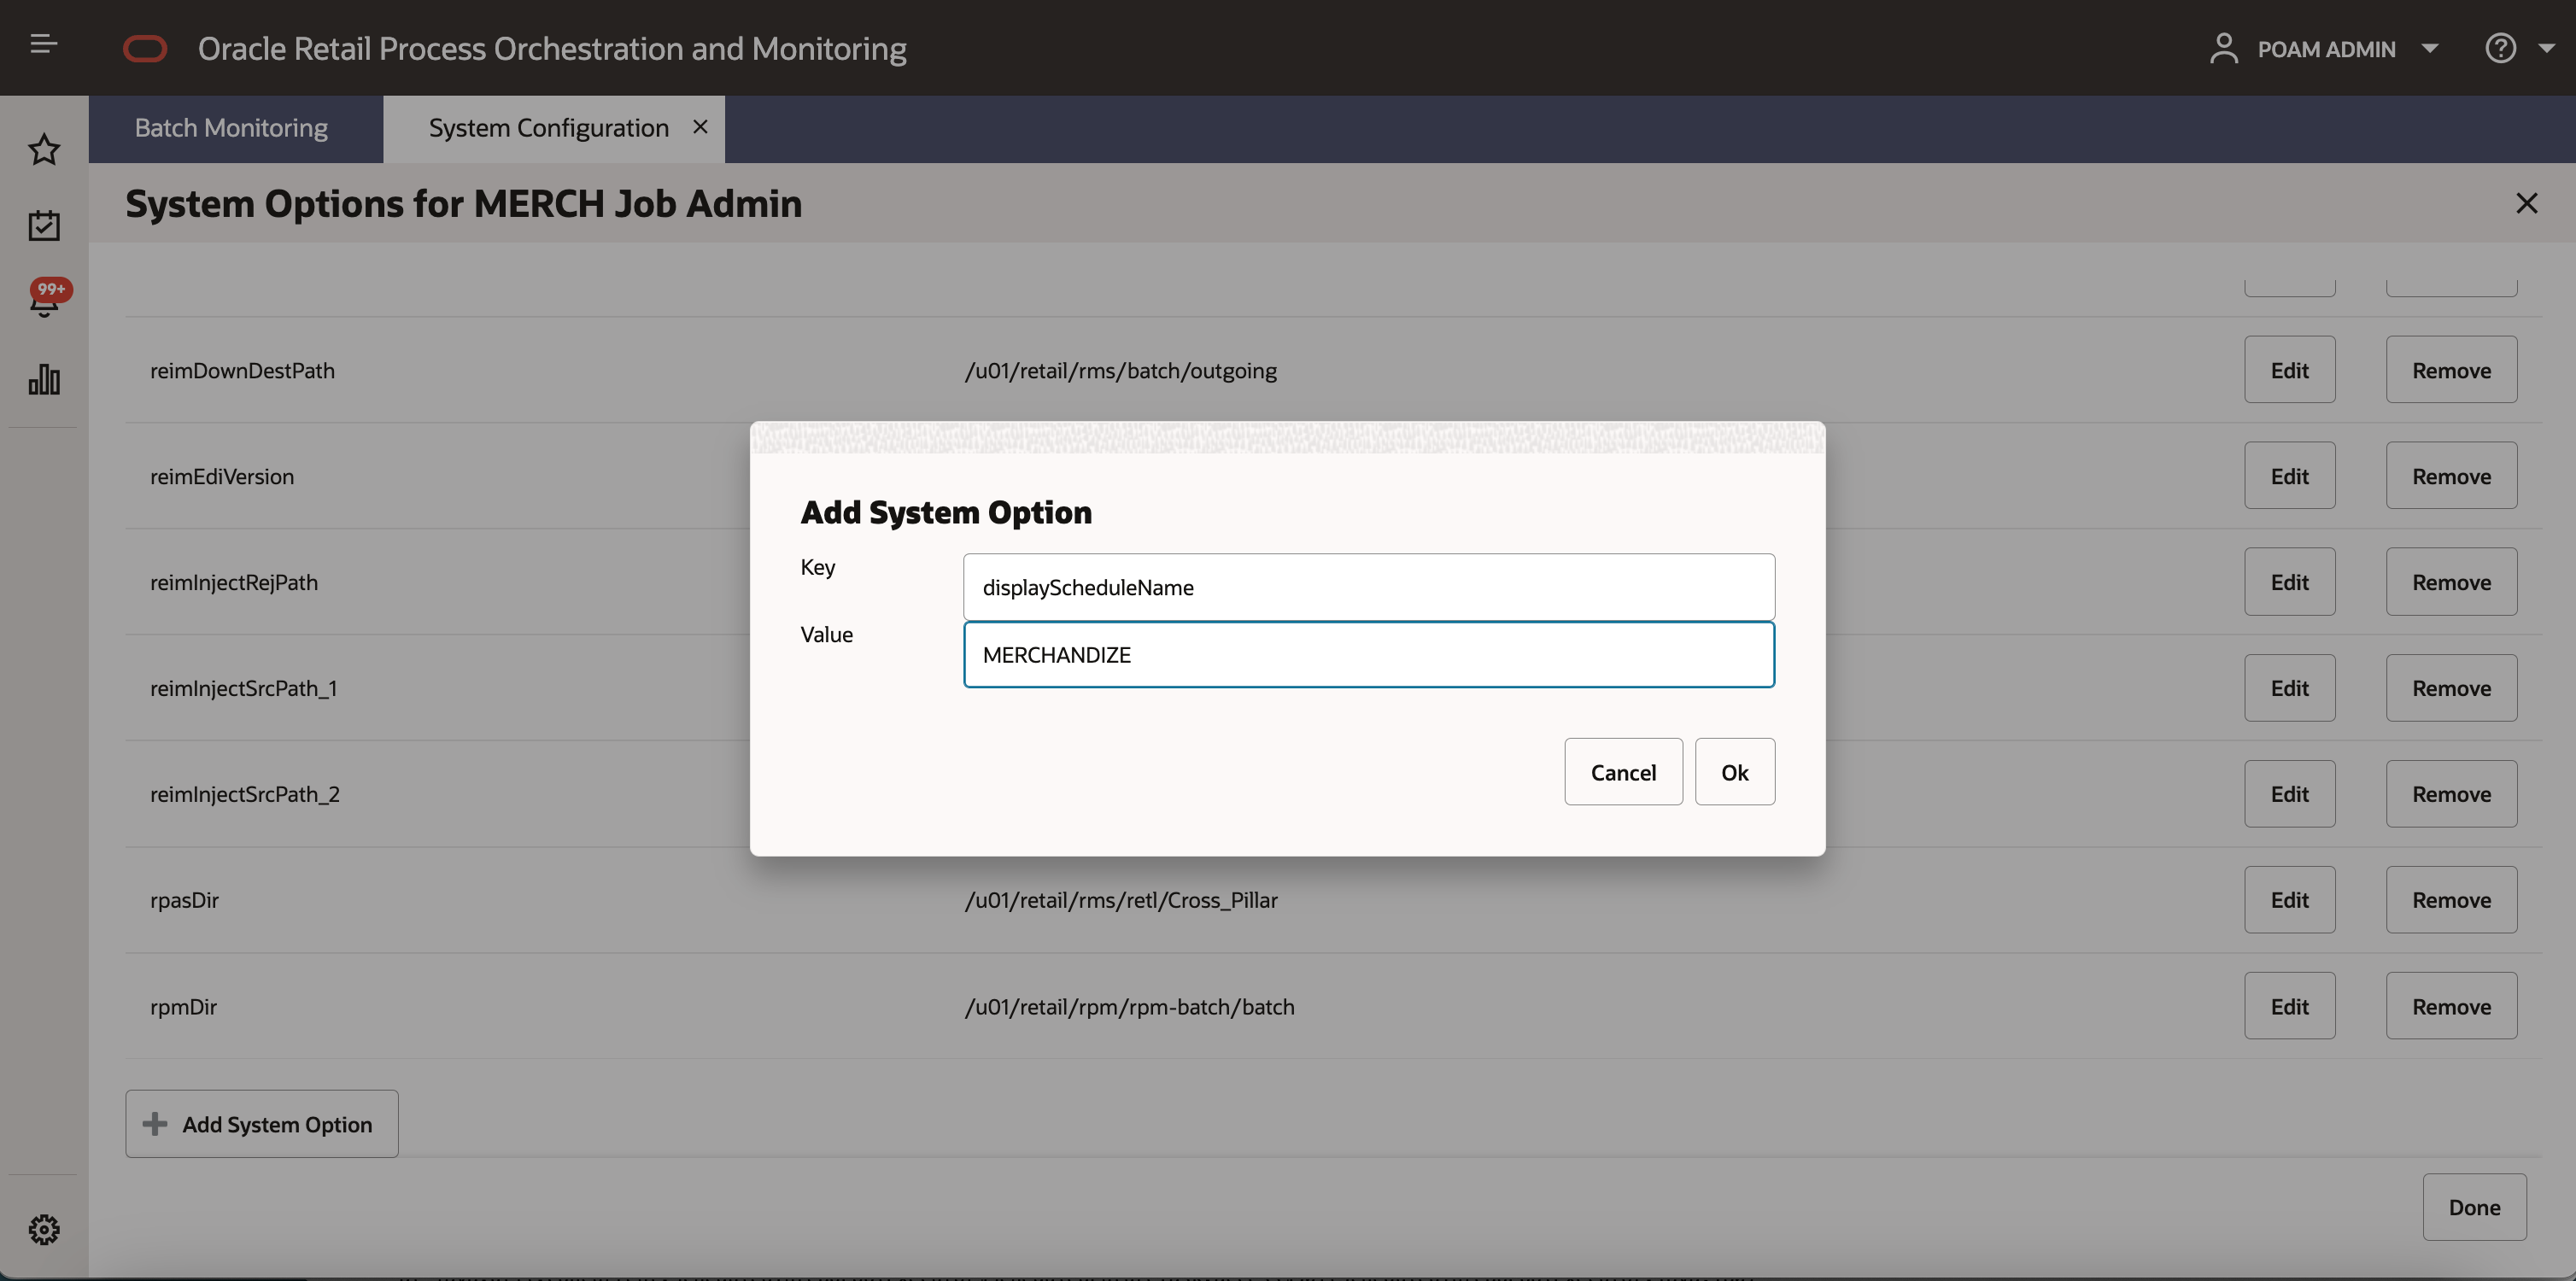Open the Reports bar chart icon
Image resolution: width=2576 pixels, height=1281 pixels.
tap(44, 380)
